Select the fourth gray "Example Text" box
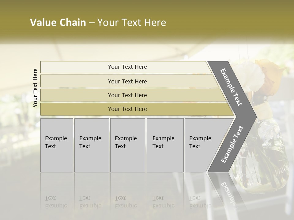Screen dimensions: 294x220 pos(165,145)
